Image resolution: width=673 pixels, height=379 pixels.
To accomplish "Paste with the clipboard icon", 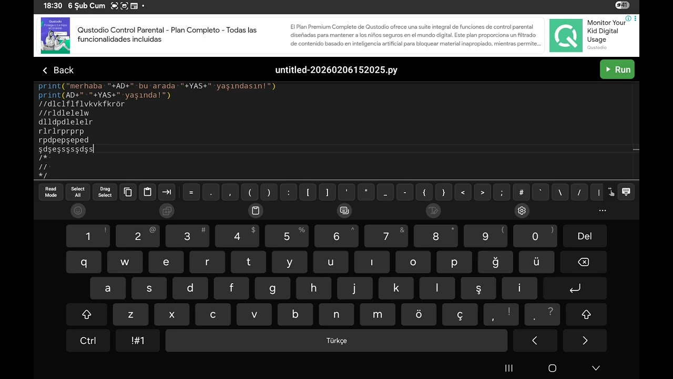I will point(147,192).
